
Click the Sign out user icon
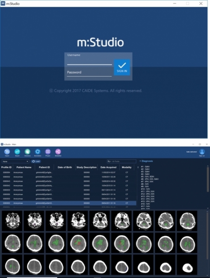pyautogui.click(x=202, y=152)
